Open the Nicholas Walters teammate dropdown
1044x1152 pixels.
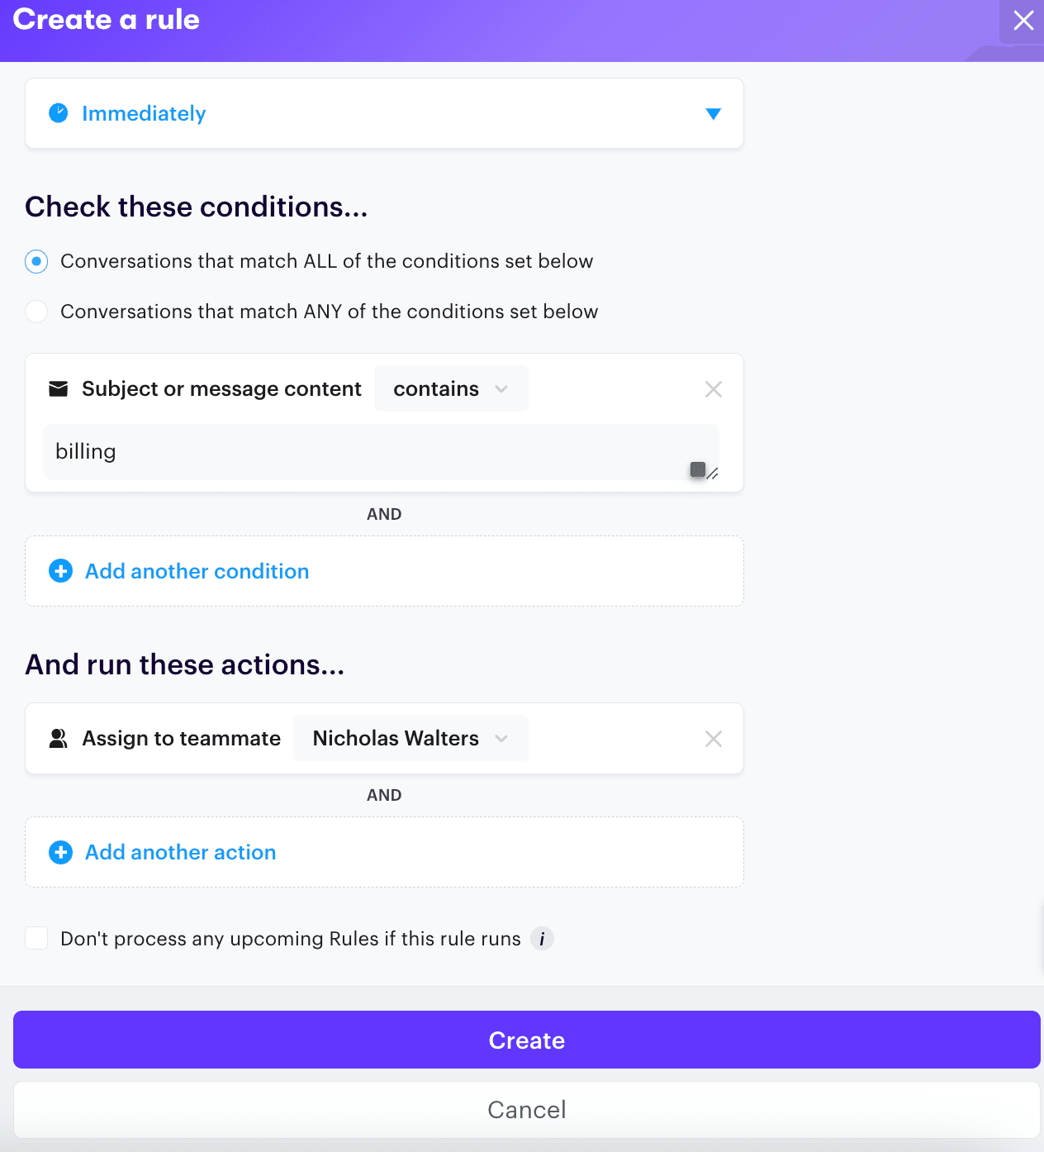410,738
